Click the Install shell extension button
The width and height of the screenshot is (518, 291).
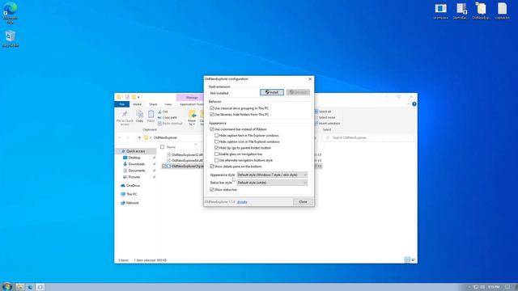click(x=272, y=92)
